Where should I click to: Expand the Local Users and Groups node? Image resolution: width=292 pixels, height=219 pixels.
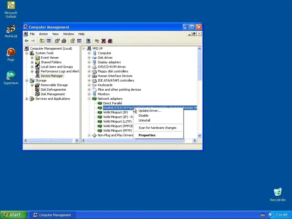tap(32, 67)
